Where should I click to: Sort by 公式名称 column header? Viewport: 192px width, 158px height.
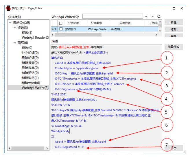click(x=73, y=23)
